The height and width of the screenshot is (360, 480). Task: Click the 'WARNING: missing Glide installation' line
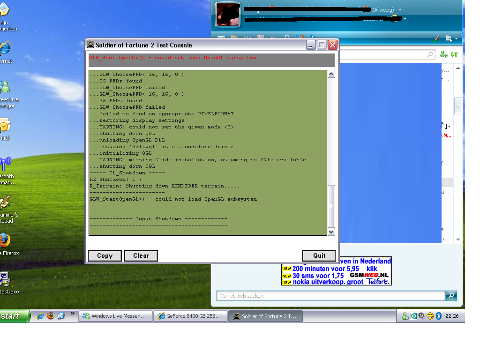point(198,160)
